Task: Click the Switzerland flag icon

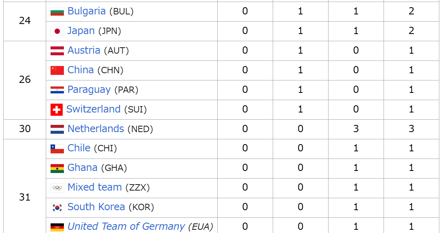Action: point(57,110)
